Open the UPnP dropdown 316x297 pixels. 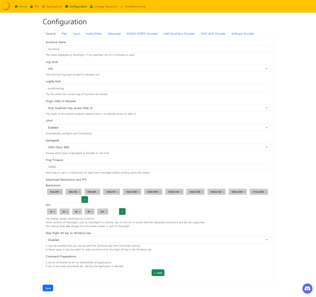tap(158, 128)
